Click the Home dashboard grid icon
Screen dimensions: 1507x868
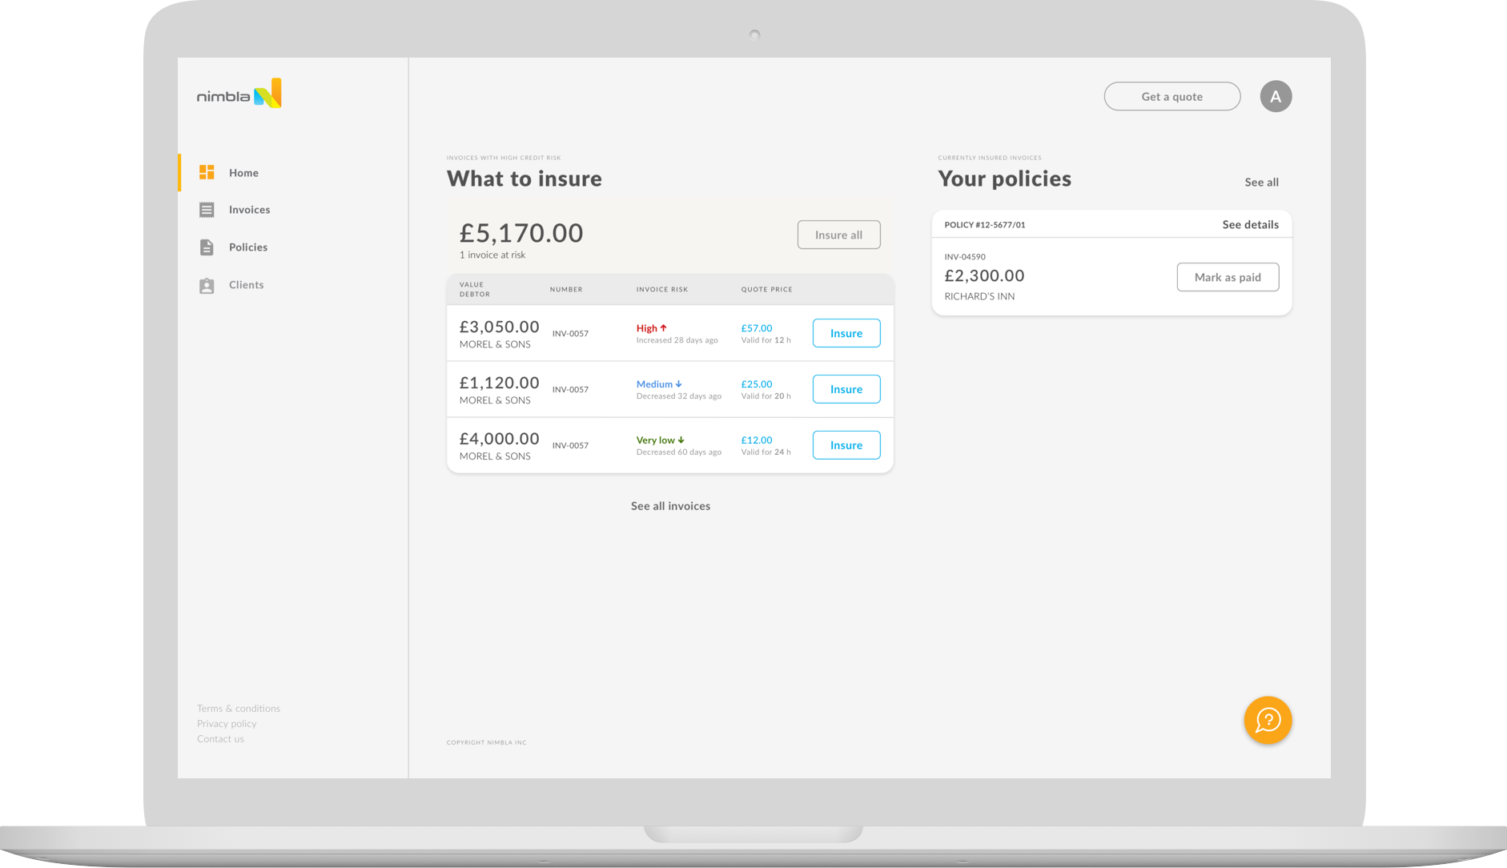(x=207, y=172)
